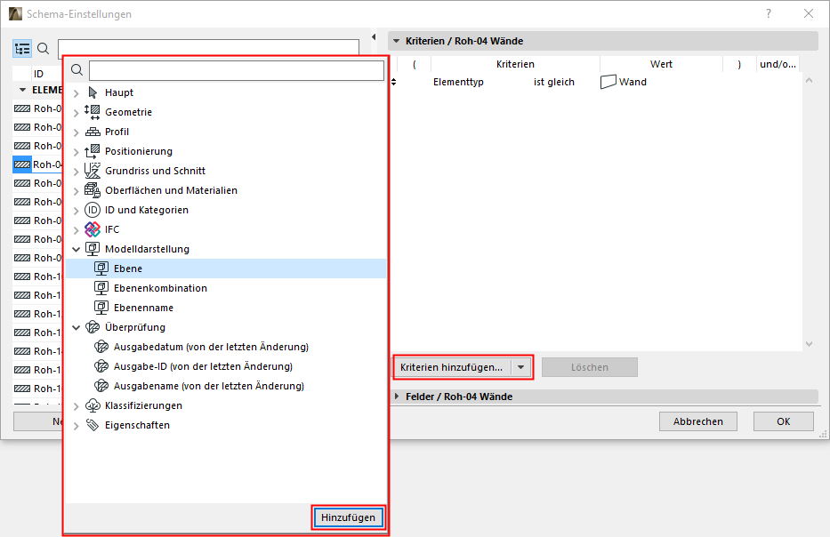Click the criteria list scroll down arrow
This screenshot has width=830, height=537.
point(809,344)
